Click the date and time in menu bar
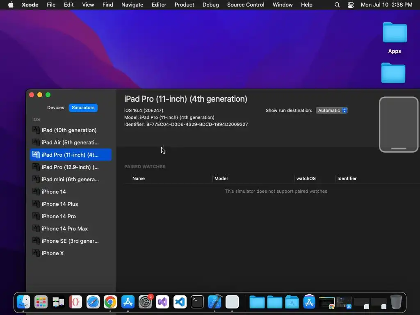The image size is (420, 315). pyautogui.click(x=386, y=5)
